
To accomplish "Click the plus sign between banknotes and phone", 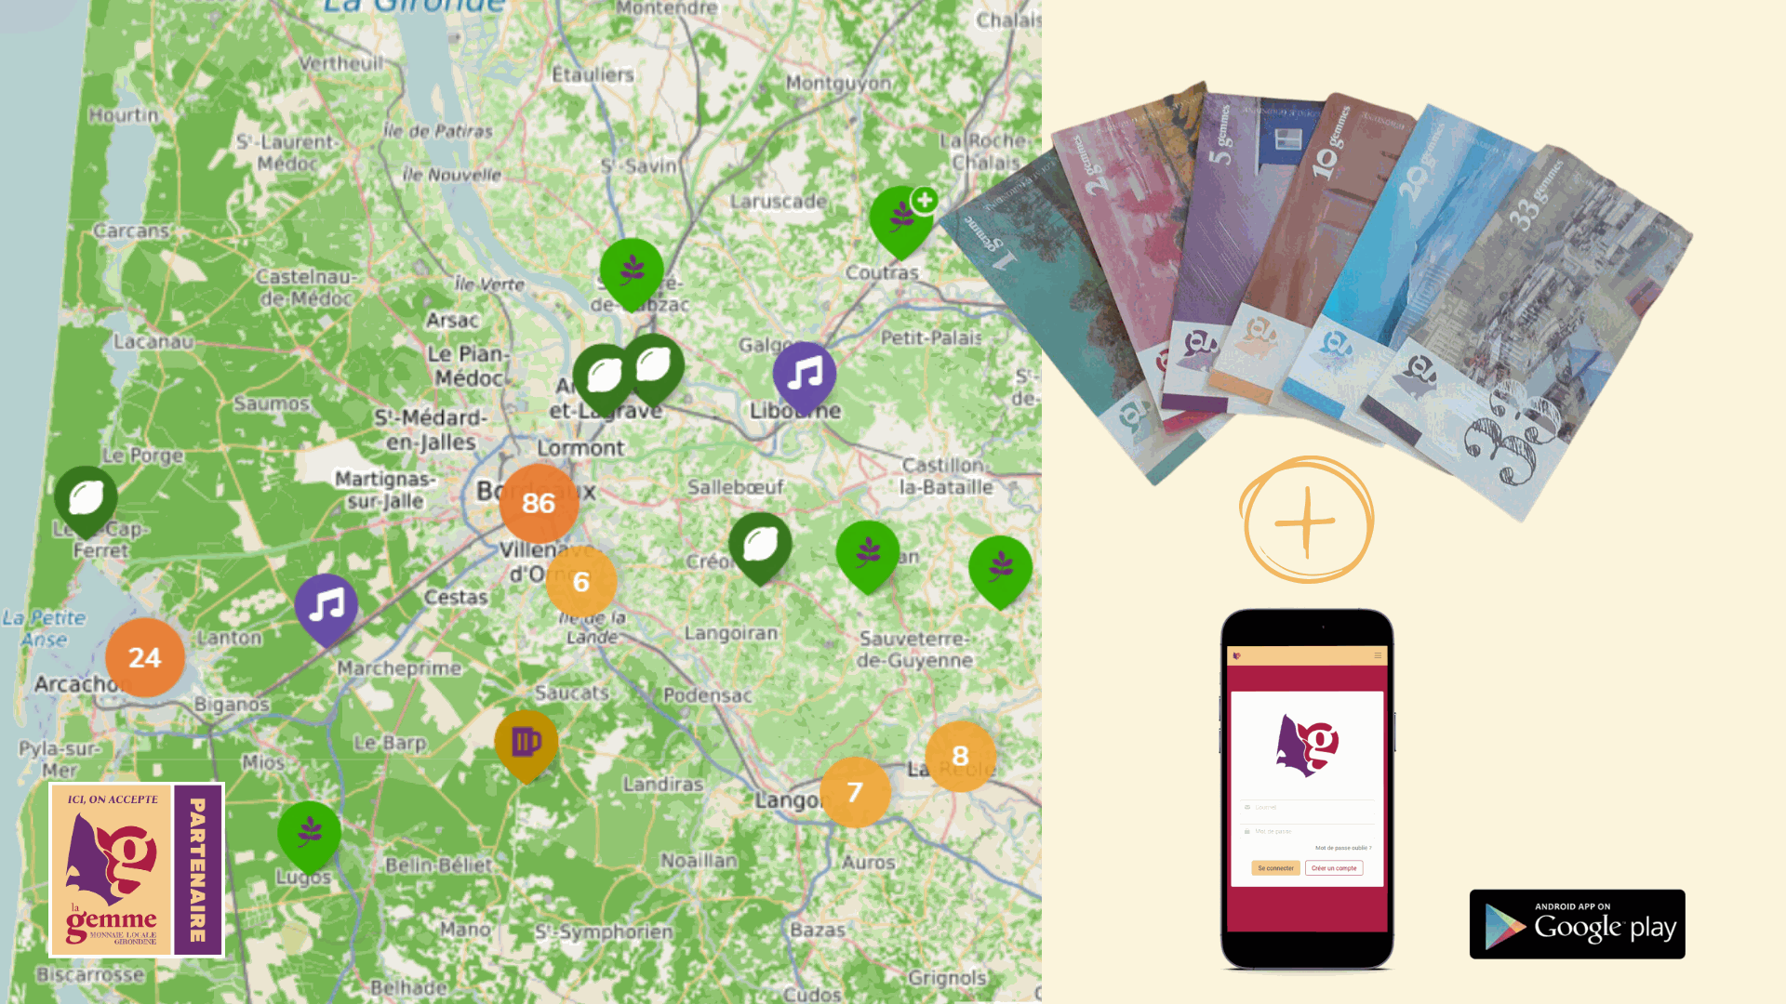I will [1306, 523].
